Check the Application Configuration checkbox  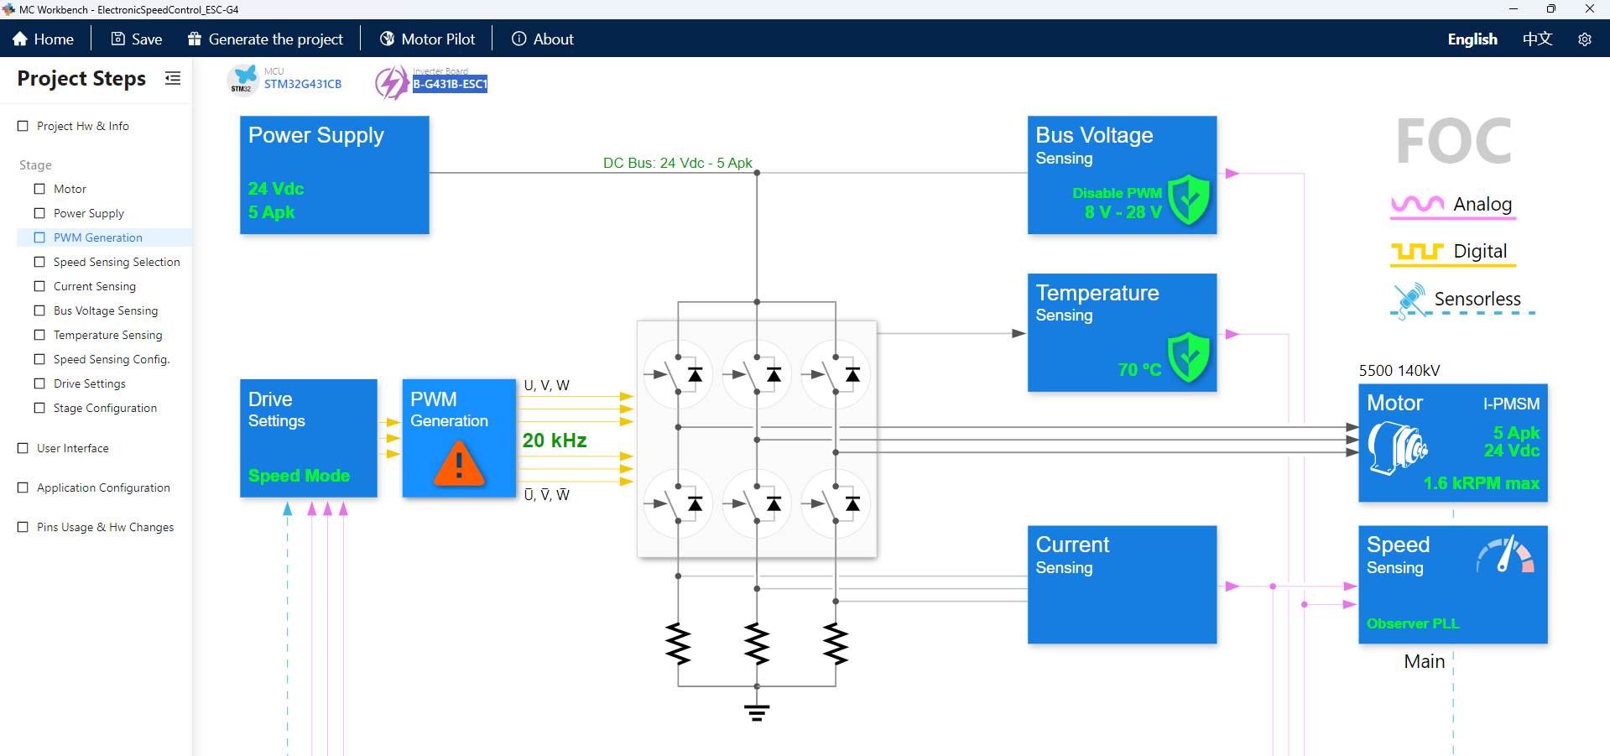click(21, 487)
